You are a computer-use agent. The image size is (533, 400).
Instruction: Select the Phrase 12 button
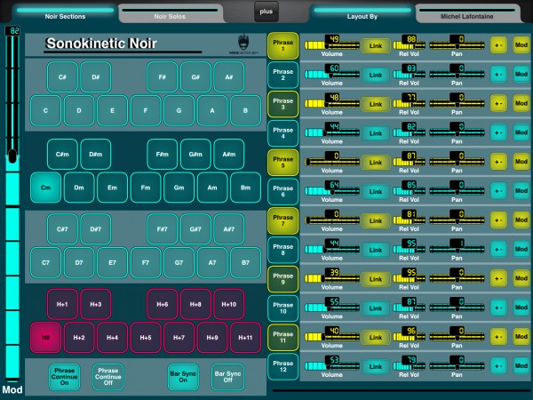tap(282, 366)
